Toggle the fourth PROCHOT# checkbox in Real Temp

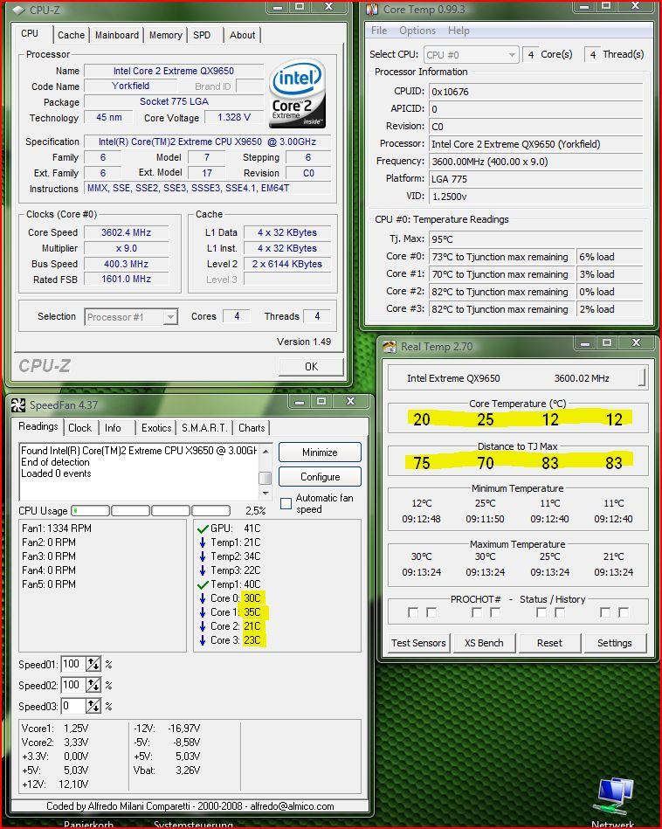click(495, 612)
